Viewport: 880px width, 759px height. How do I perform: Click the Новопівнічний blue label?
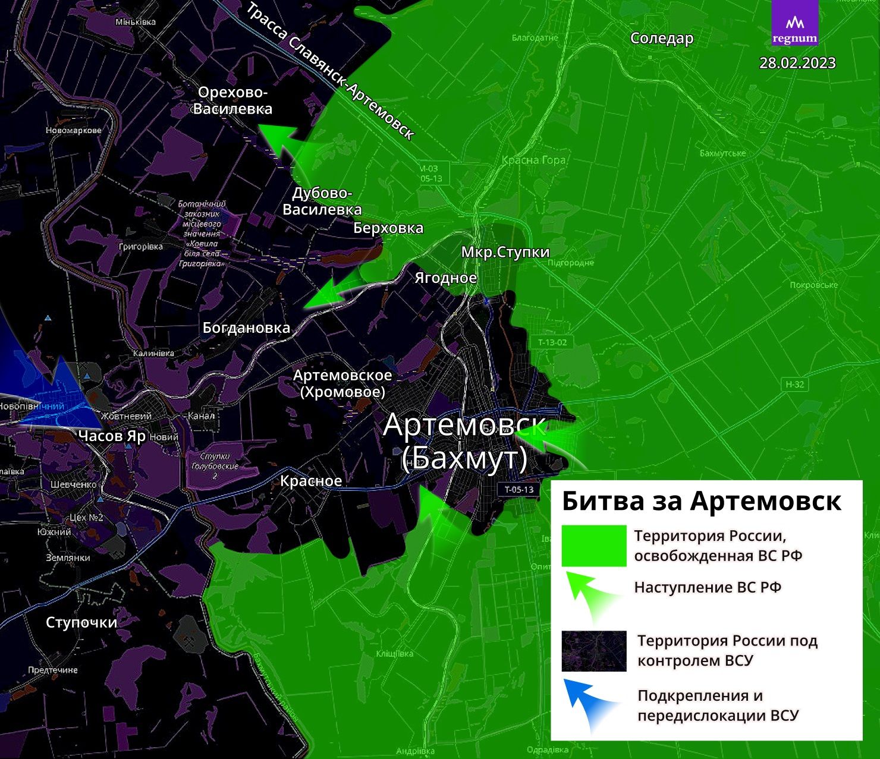click(32, 407)
